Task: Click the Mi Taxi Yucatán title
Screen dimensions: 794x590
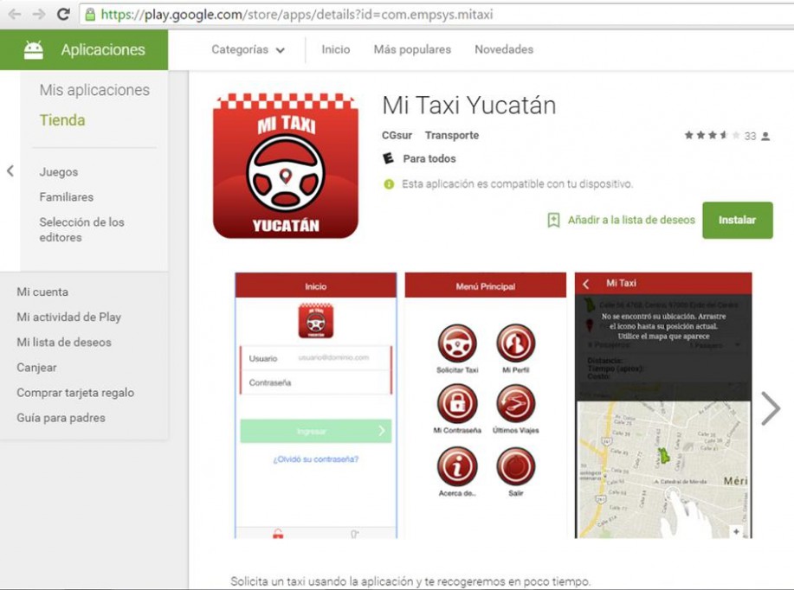Action: (x=469, y=106)
